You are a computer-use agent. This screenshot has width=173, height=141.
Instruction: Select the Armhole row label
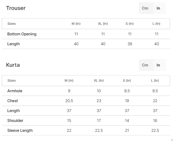(x=15, y=91)
